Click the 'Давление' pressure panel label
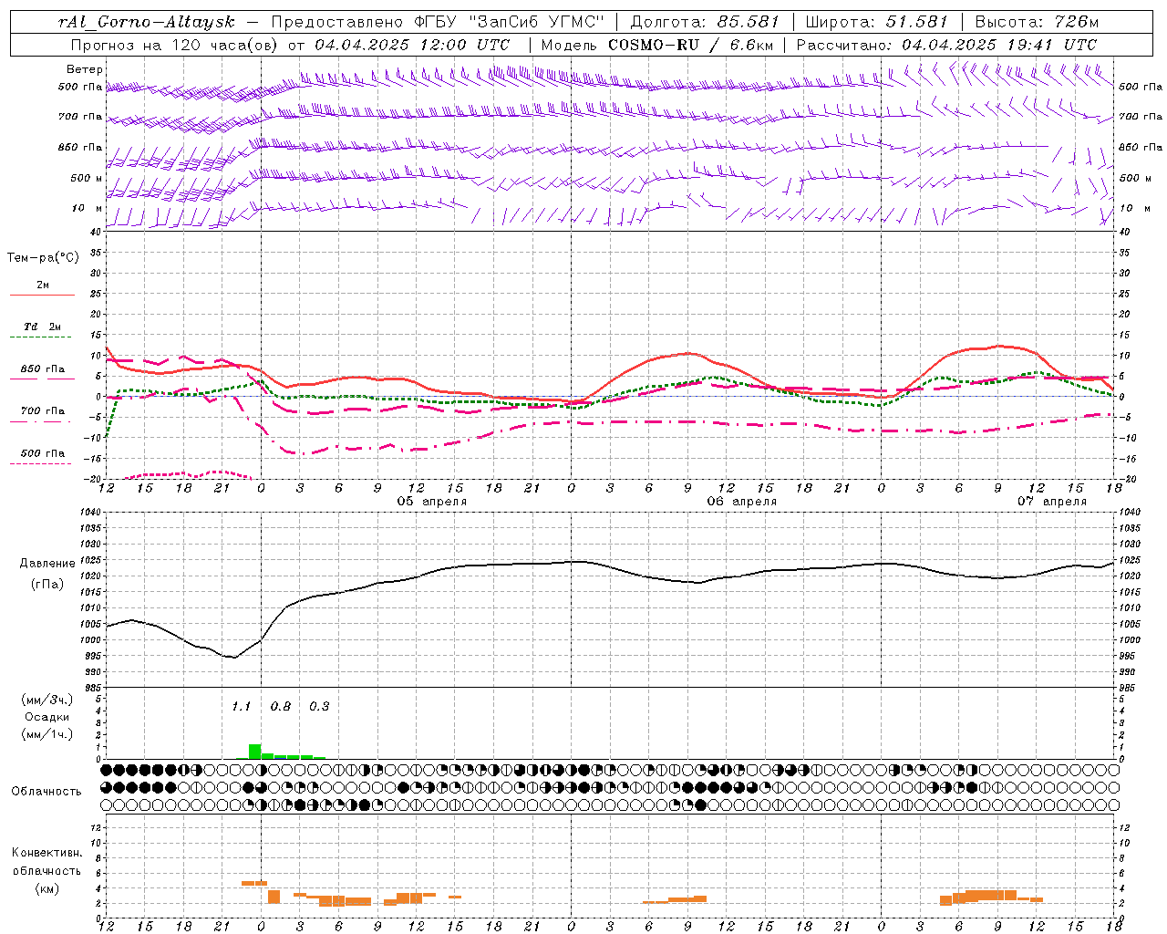Screen dimensions: 1167x934 [x=47, y=564]
